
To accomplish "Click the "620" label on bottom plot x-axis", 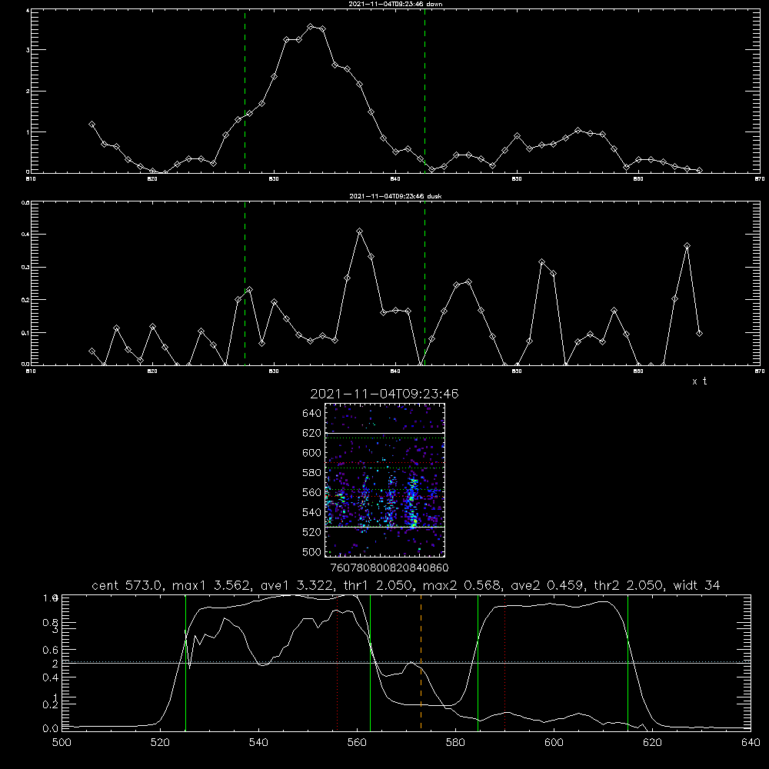I will 652,743.
